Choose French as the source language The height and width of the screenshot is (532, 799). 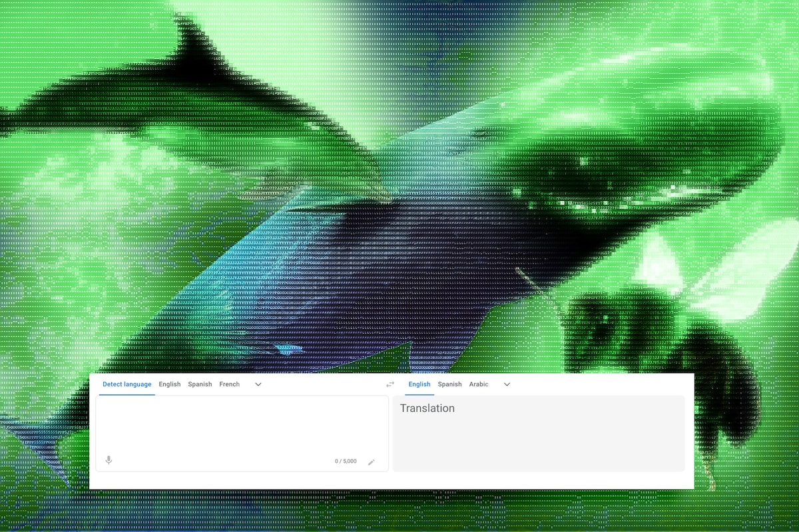click(x=230, y=384)
